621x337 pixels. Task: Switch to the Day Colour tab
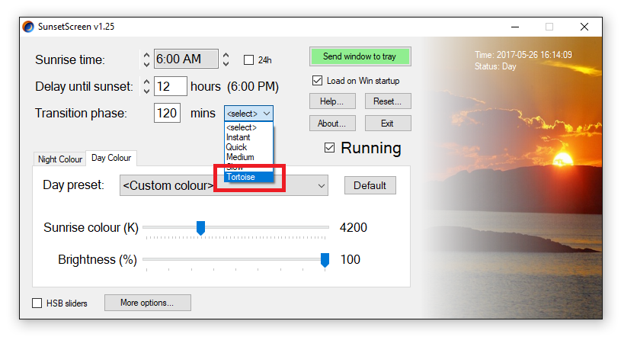click(x=111, y=158)
